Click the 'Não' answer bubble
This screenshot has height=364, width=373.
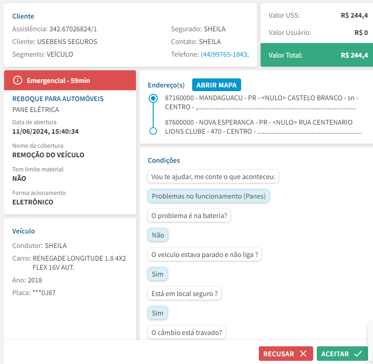pyautogui.click(x=158, y=235)
